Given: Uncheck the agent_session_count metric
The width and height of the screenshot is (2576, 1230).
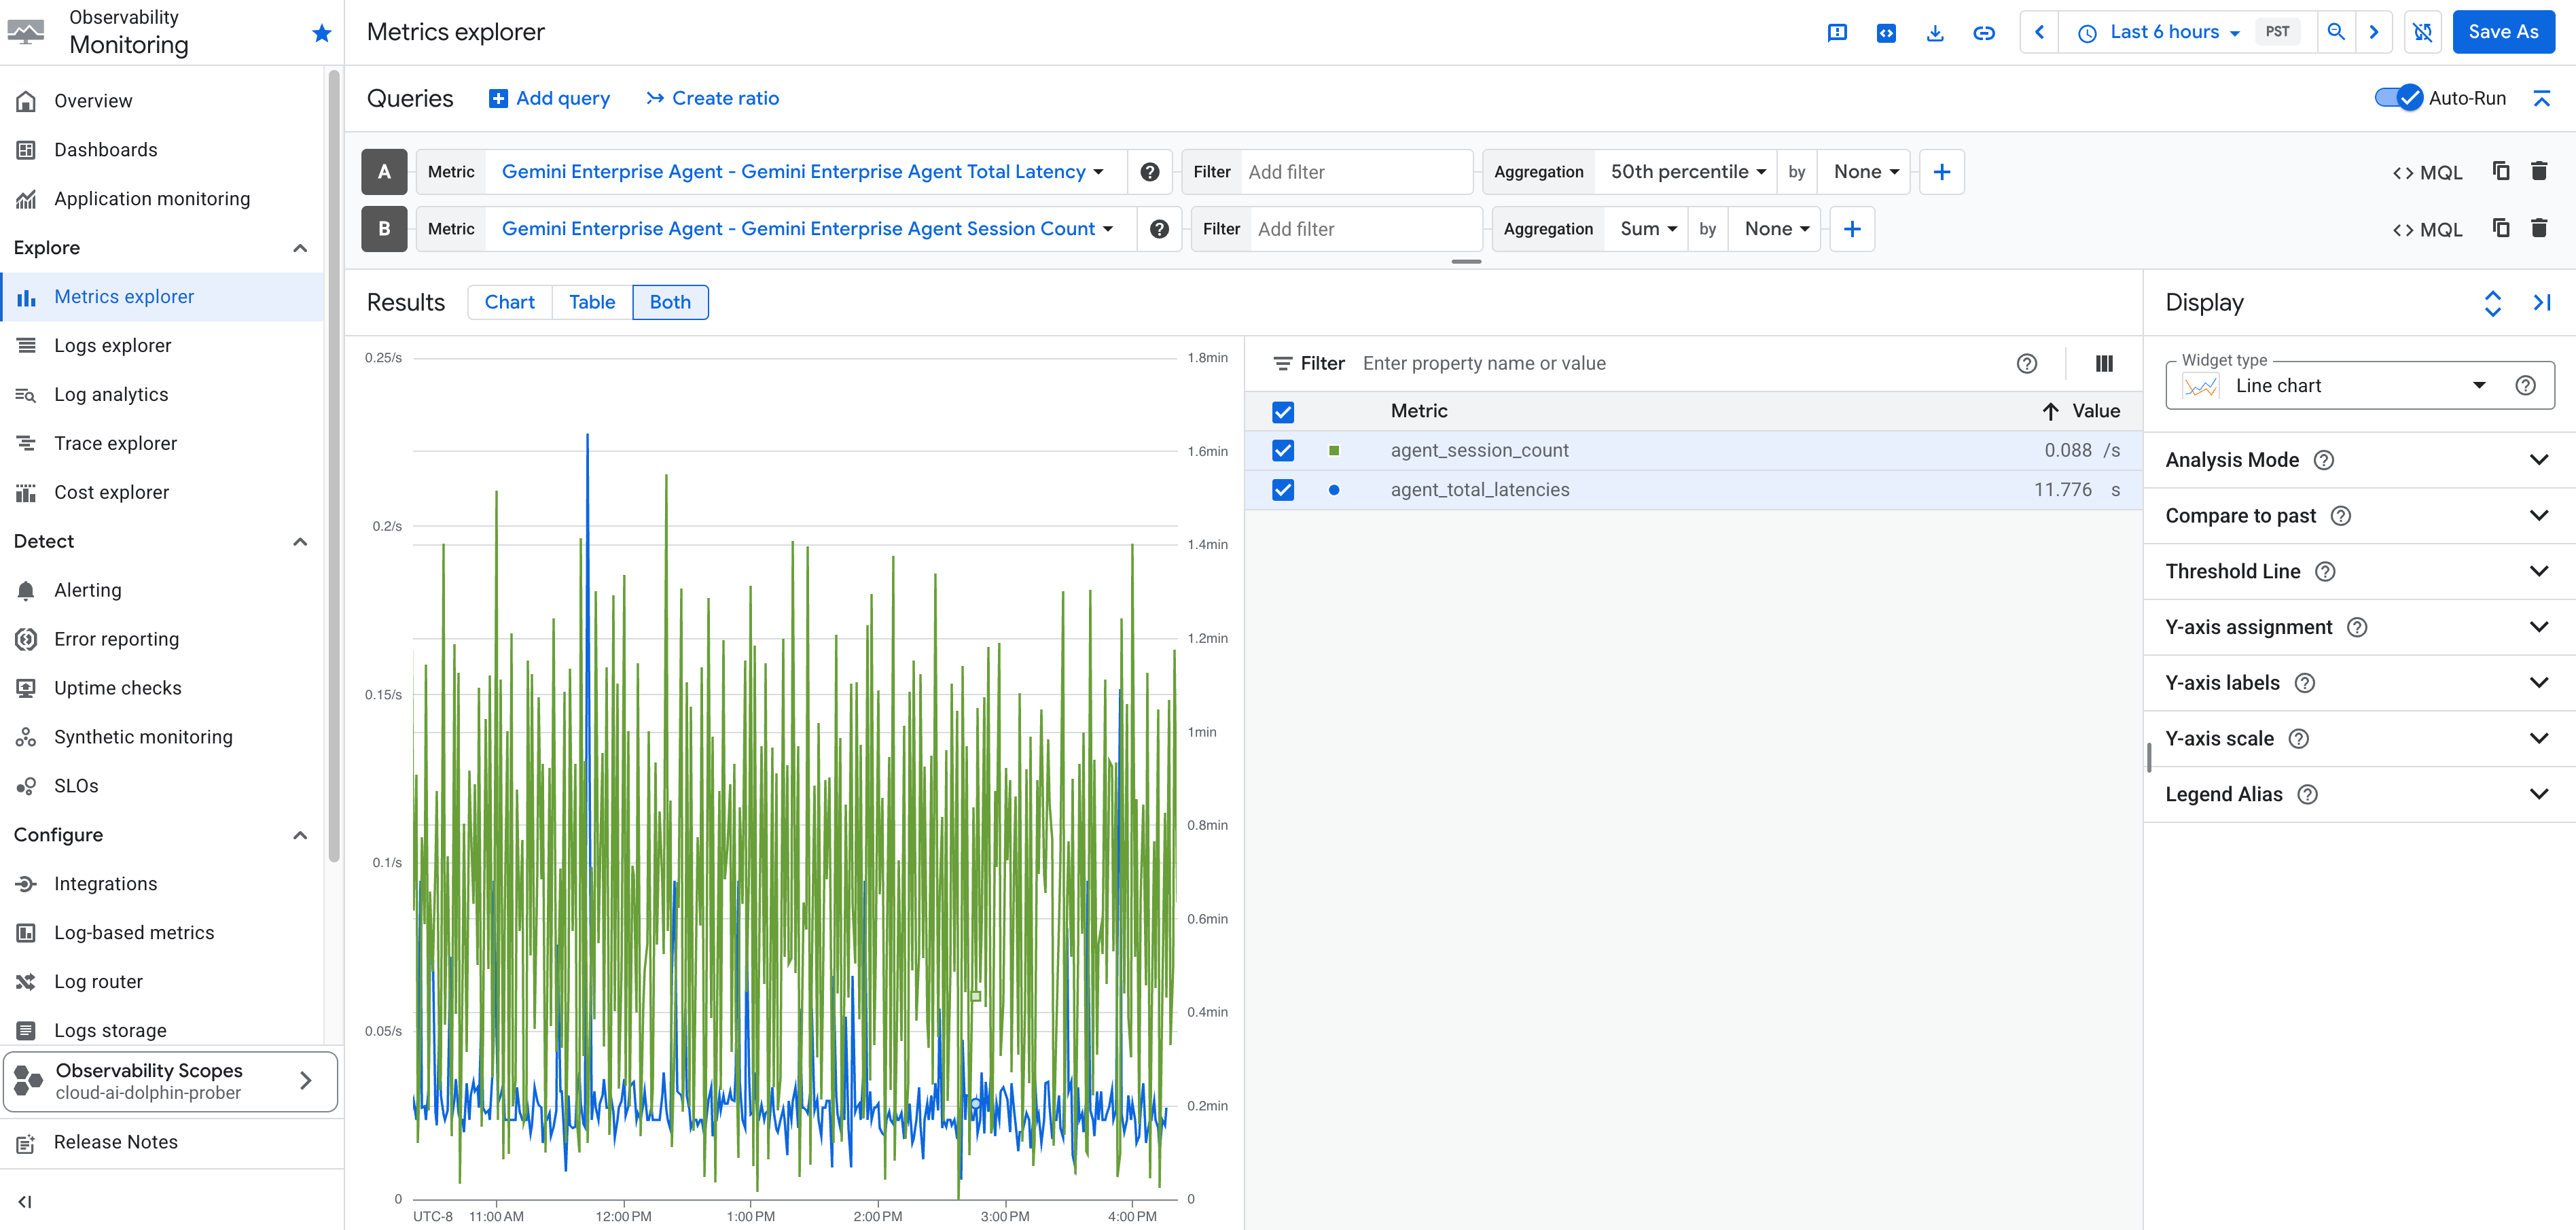Looking at the screenshot, I should pyautogui.click(x=1283, y=450).
